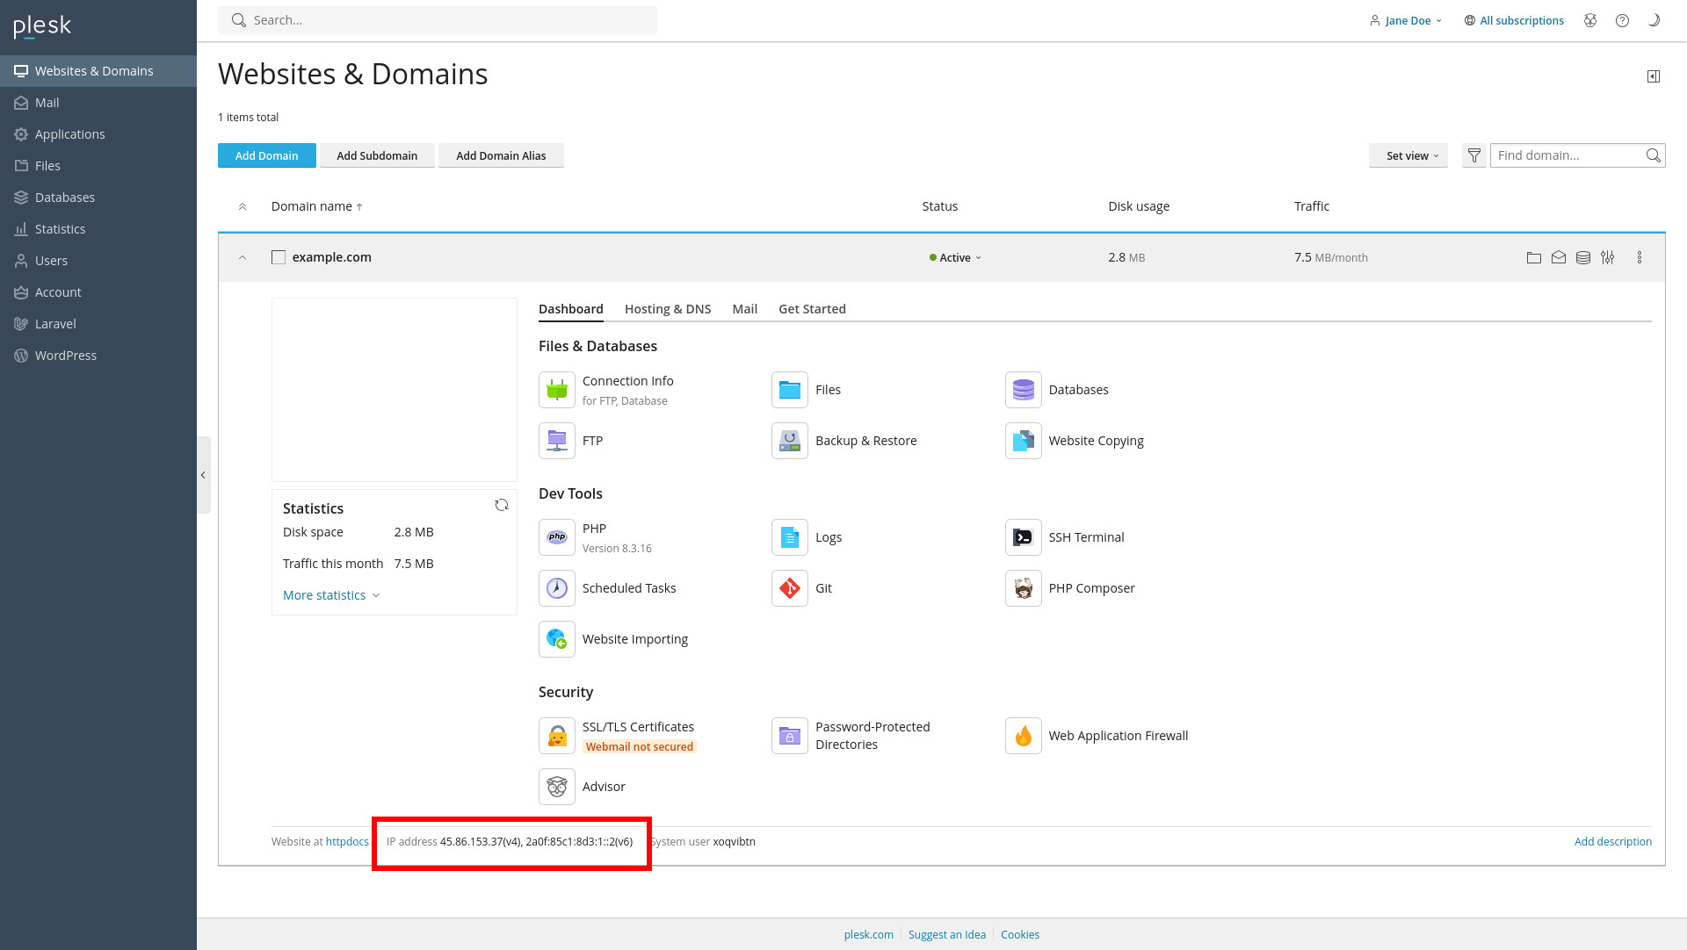Viewport: 1687px width, 950px height.
Task: Collapse the example.com domain row
Action: tap(243, 257)
